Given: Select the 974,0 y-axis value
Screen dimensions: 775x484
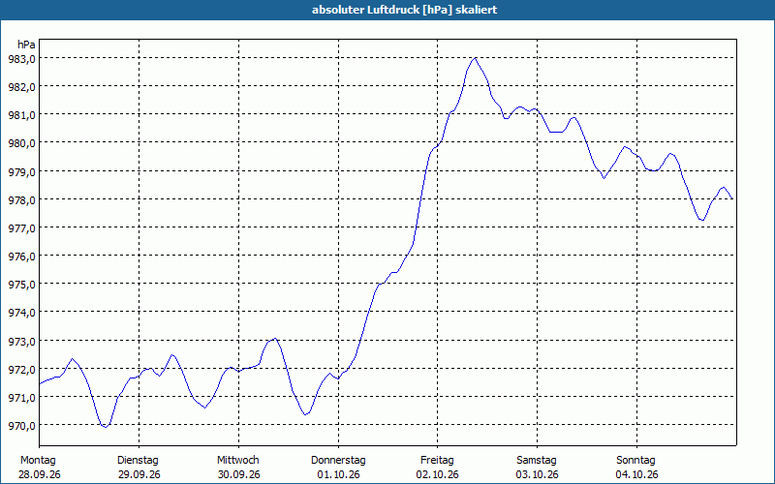Looking at the screenshot, I should coord(23,313).
